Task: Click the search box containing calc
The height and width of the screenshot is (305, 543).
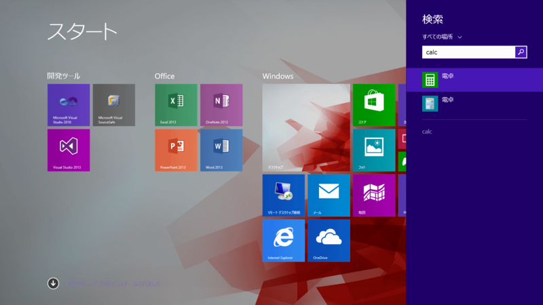Action: (x=468, y=52)
